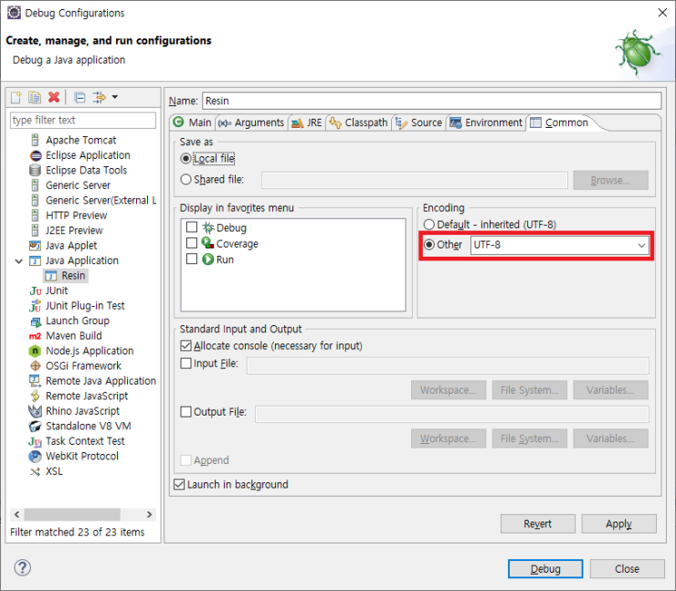
Task: Click the type filter text field
Action: coord(82,120)
